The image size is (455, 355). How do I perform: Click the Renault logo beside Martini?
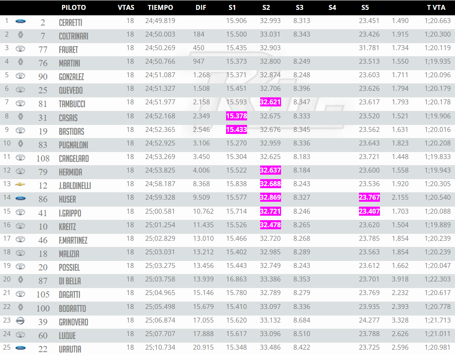click(20, 62)
